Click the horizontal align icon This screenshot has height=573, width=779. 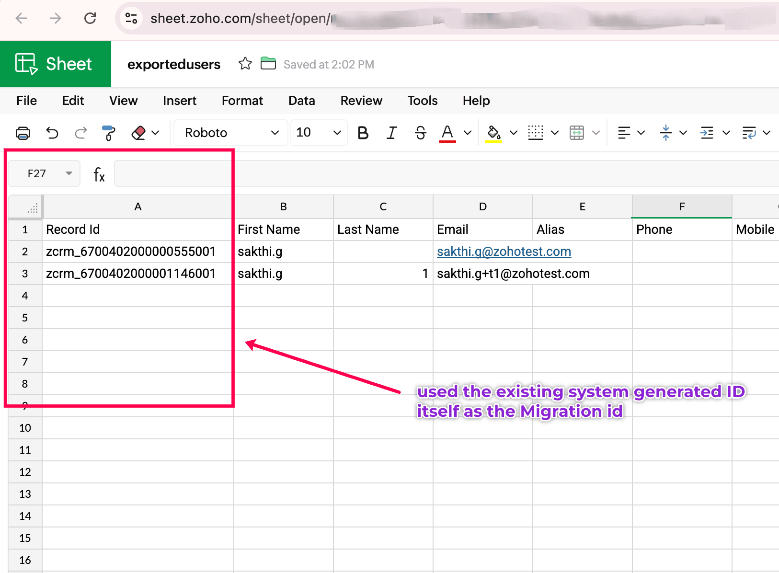point(624,133)
